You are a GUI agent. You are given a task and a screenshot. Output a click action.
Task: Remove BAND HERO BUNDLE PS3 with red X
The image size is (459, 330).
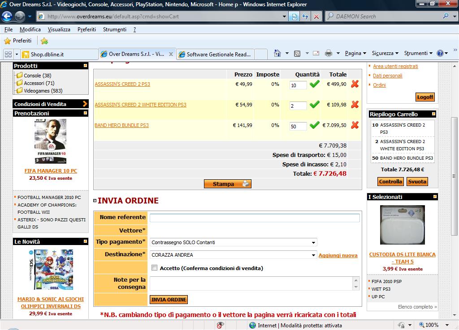click(x=355, y=125)
